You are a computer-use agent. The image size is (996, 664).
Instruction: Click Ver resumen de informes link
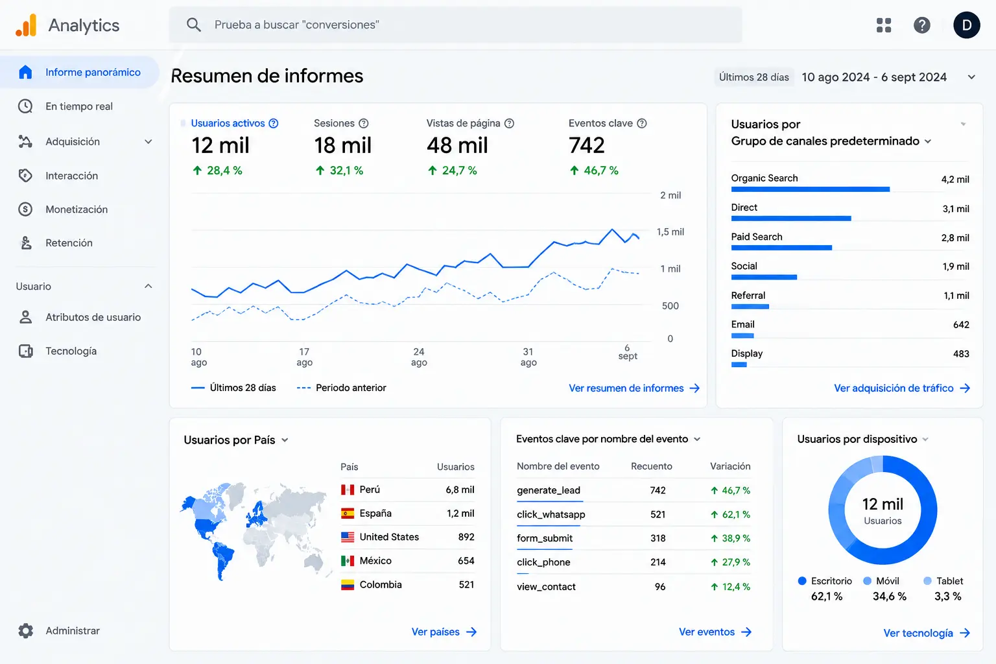point(634,388)
